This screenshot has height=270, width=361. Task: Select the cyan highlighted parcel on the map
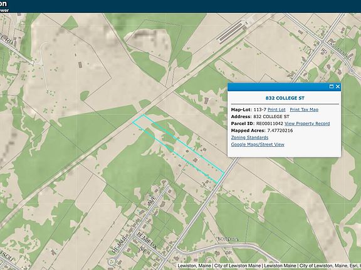pos(179,149)
